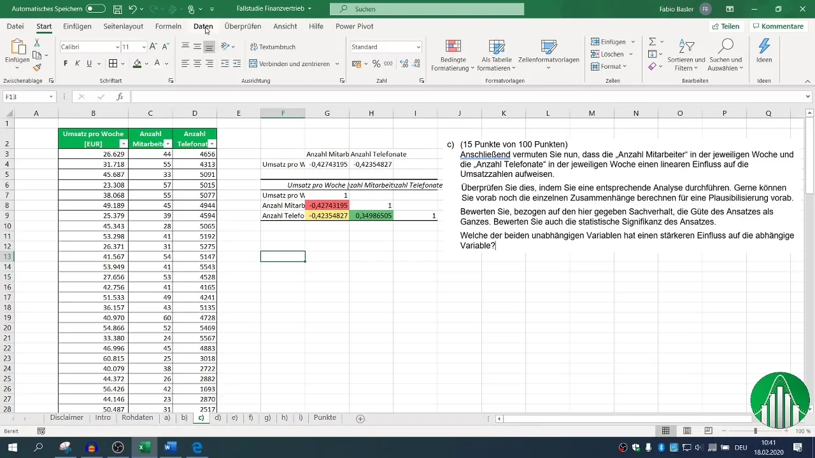Open the Anzahl Telefonate filter dropdown
This screenshot has width=815, height=458.
click(212, 144)
